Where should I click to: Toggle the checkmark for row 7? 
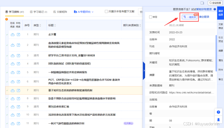pos(7,91)
